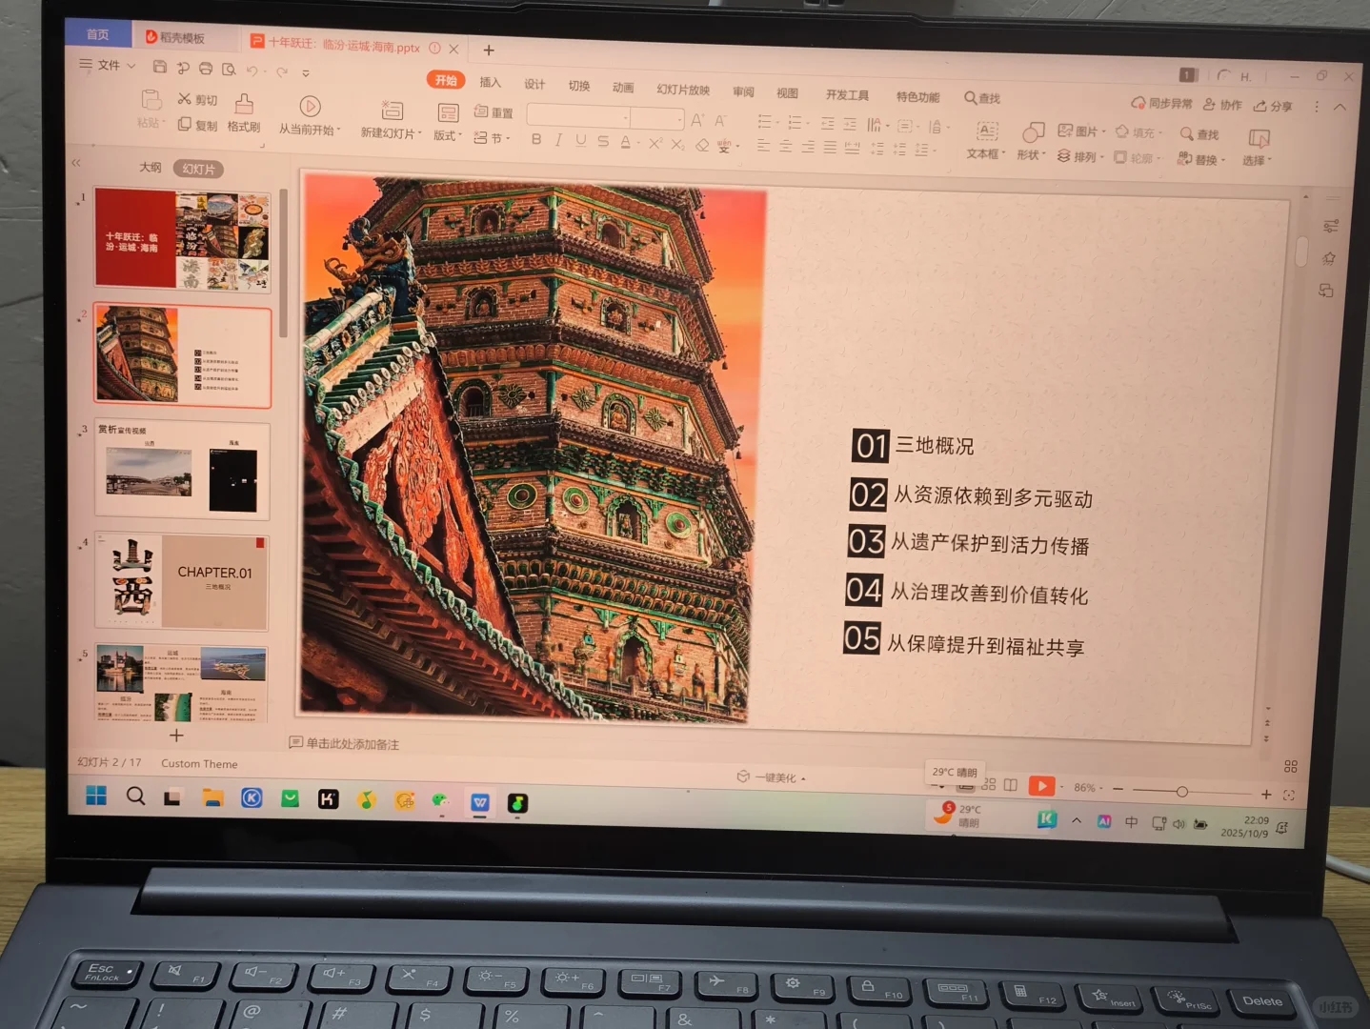The image size is (1370, 1029).
Task: Open Windows Start menu on taskbar
Action: point(96,796)
